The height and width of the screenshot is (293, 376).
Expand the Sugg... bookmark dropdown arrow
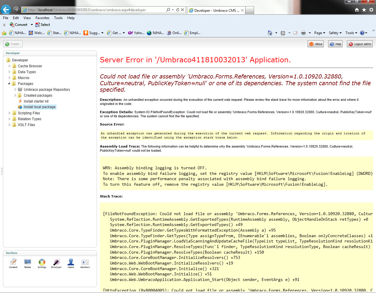pos(102,33)
